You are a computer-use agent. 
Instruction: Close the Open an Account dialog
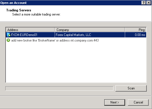[148, 2]
